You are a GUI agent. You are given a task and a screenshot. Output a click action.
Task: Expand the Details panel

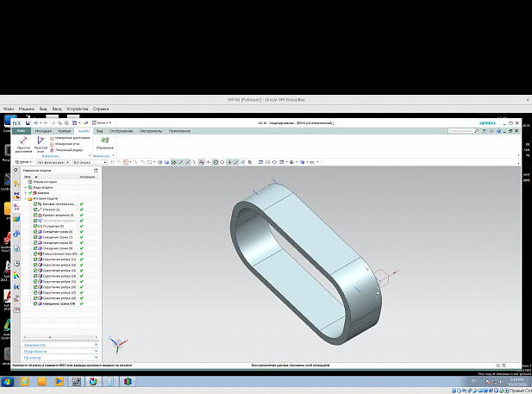(x=59, y=351)
